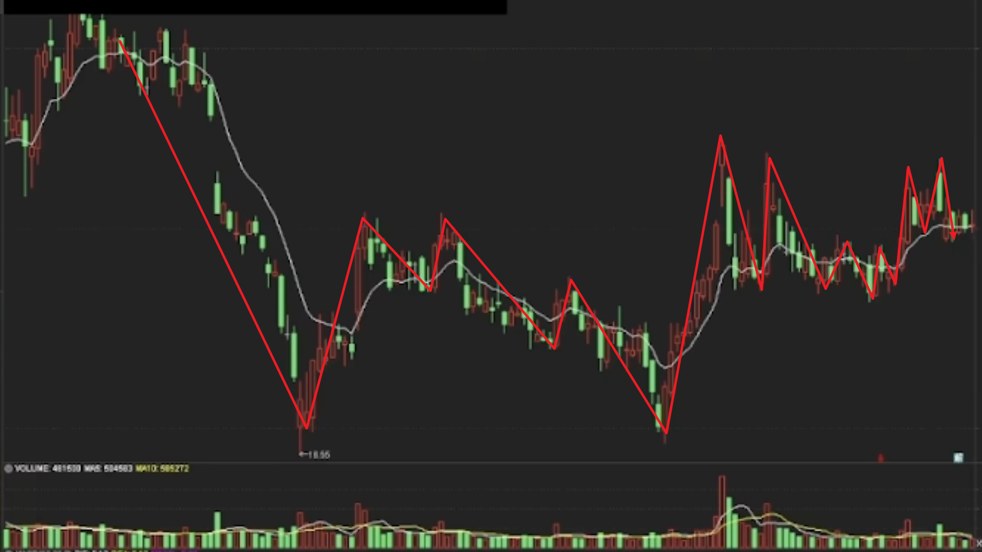Select the VOLUME indicator label
Screen dimensions: 982x552
(x=47, y=469)
